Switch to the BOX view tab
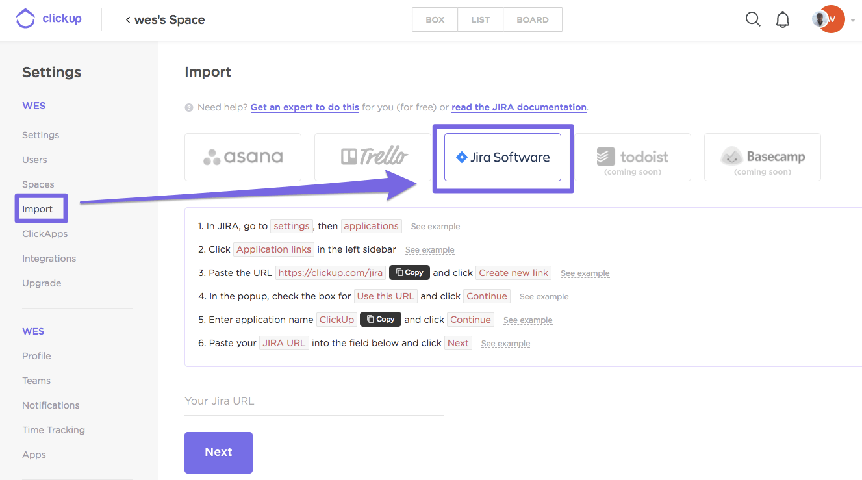 tap(435, 19)
